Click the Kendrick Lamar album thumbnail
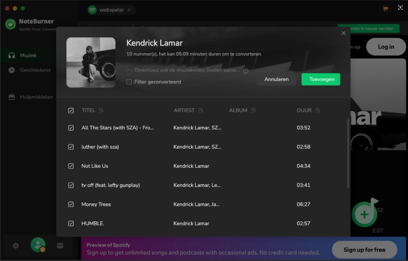 coord(91,62)
